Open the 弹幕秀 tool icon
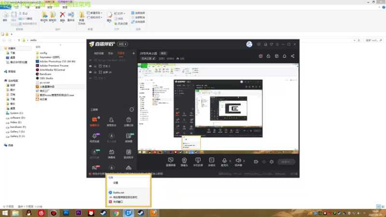The image size is (386, 217). (x=111, y=154)
